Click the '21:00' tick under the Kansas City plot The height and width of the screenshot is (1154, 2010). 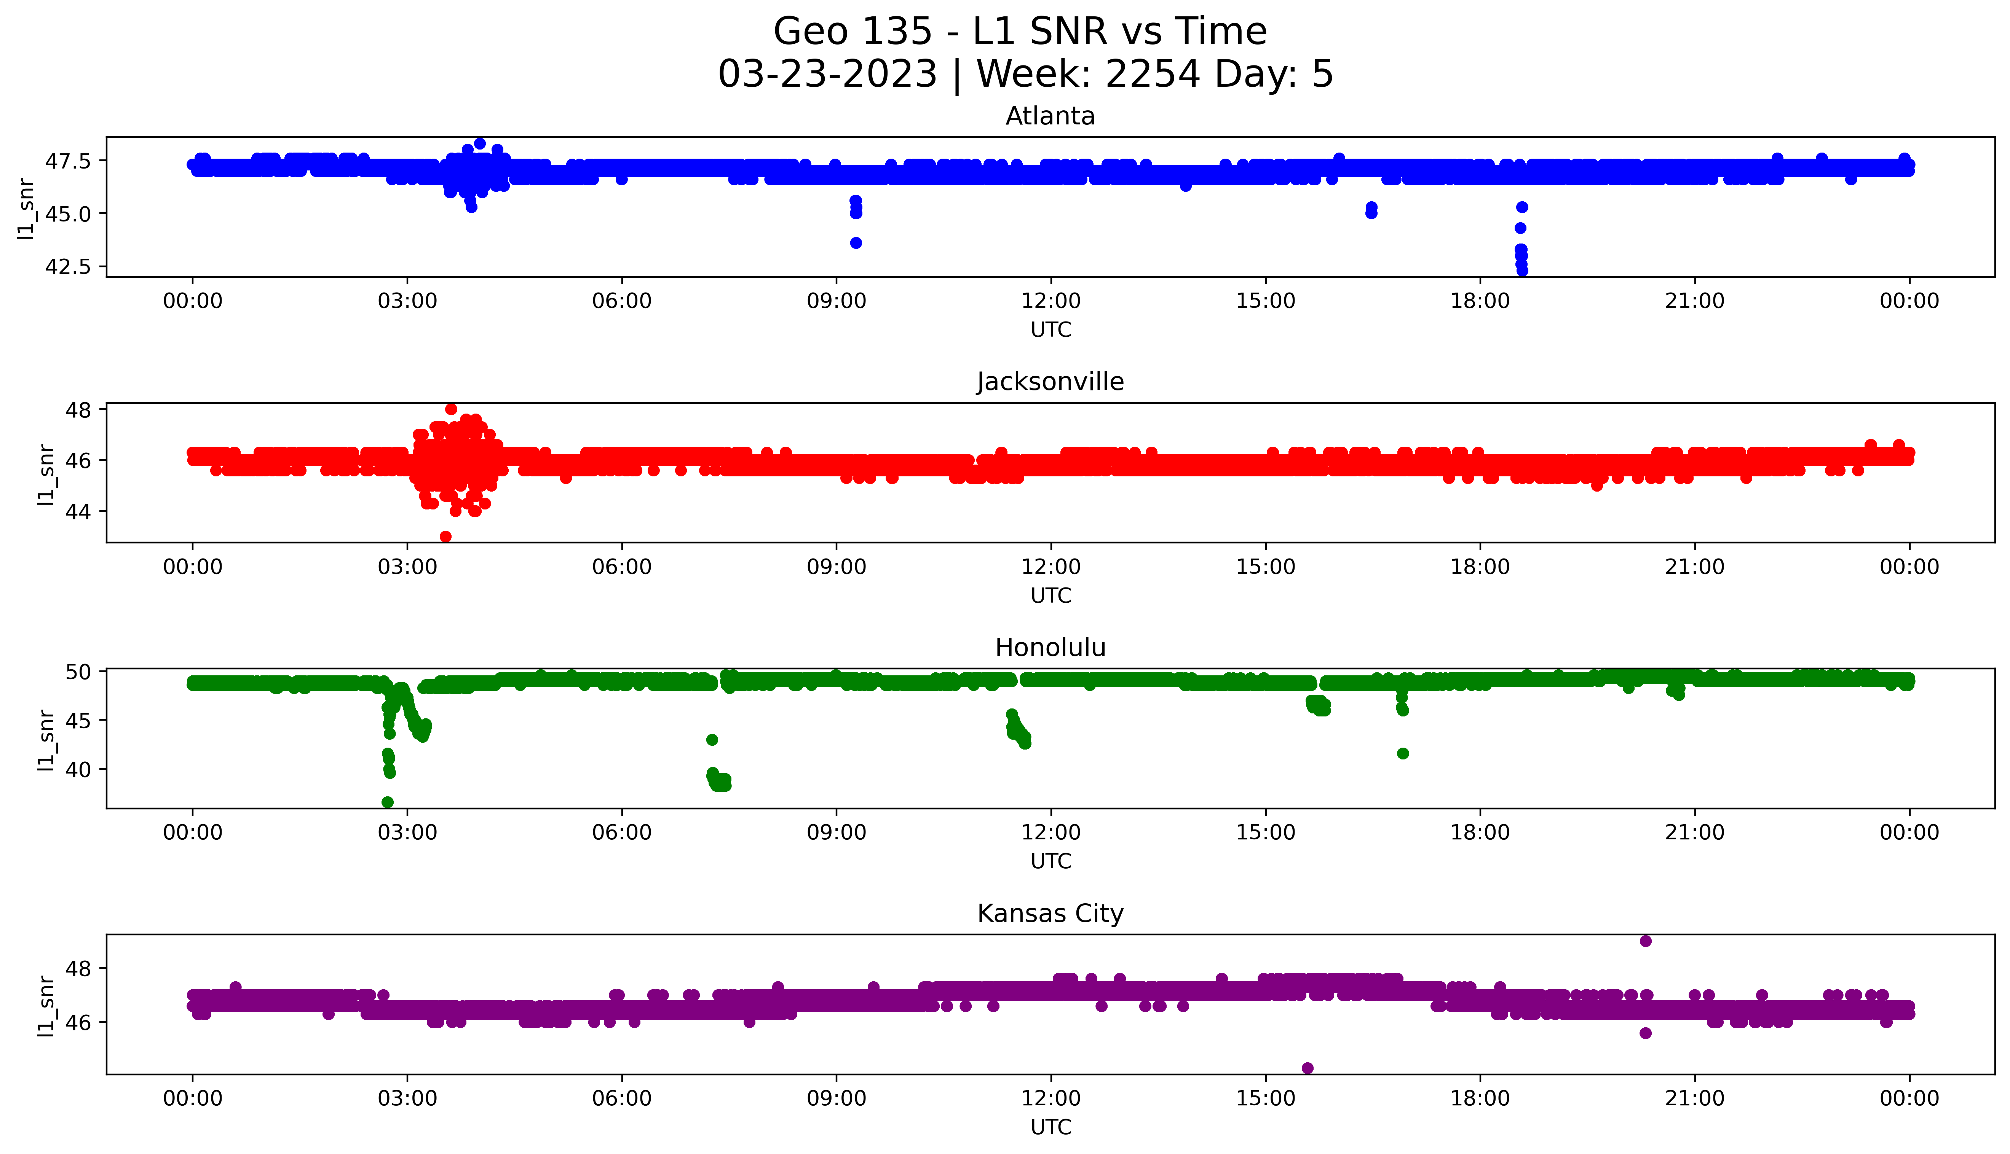coord(1694,1098)
